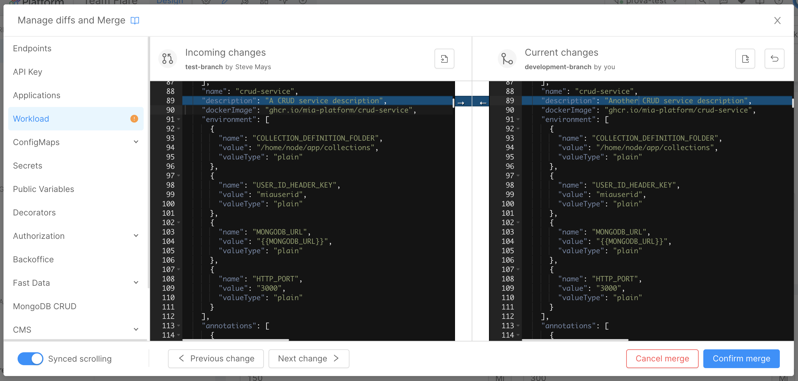Click the branch icon beside Incoming changes header
Screen dimensions: 798x381
click(167, 59)
